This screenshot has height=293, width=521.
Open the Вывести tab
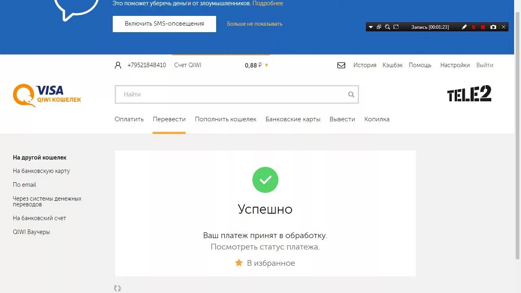tap(342, 119)
